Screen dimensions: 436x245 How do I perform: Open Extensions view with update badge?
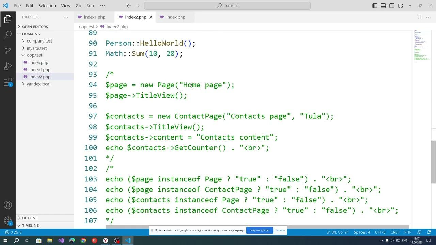pos(8,82)
